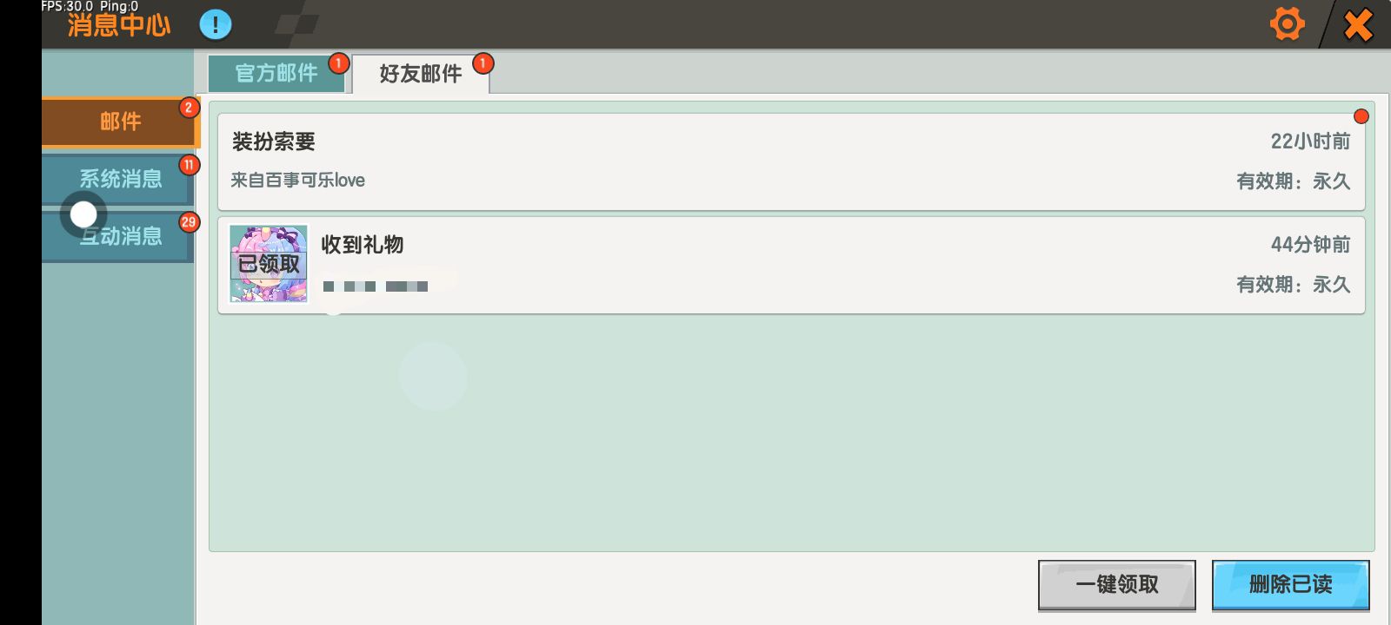The image size is (1391, 625).
Task: Open the received gift avatar thumbnail
Action: pyautogui.click(x=269, y=264)
